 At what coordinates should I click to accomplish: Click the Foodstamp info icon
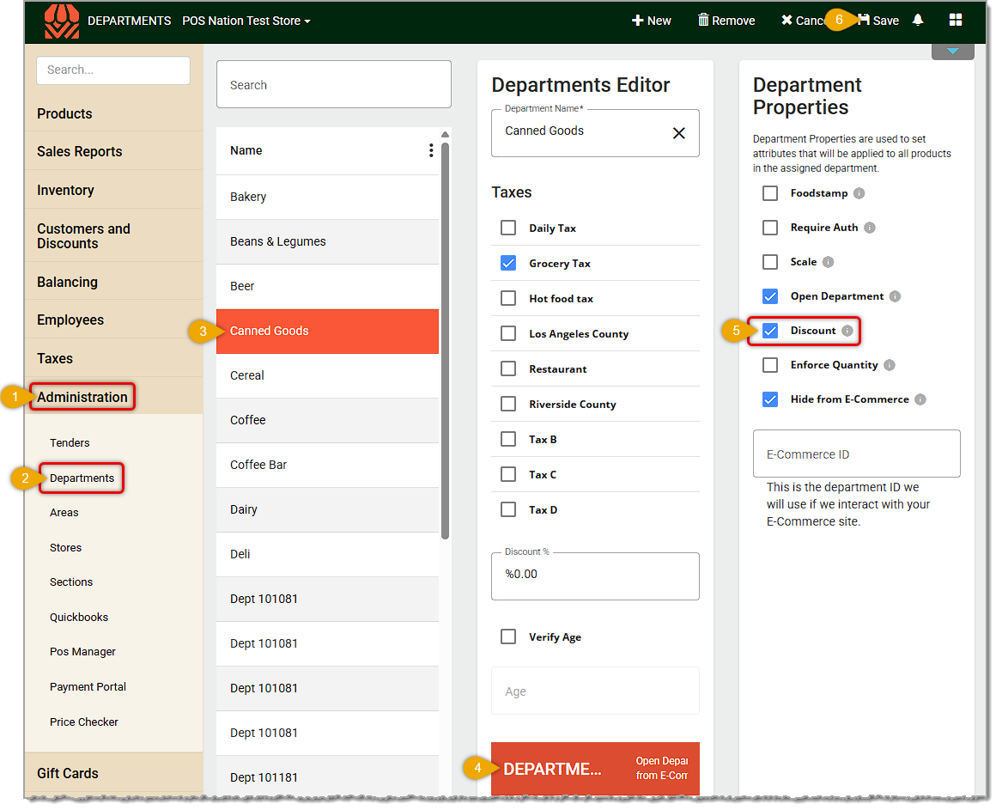click(859, 193)
